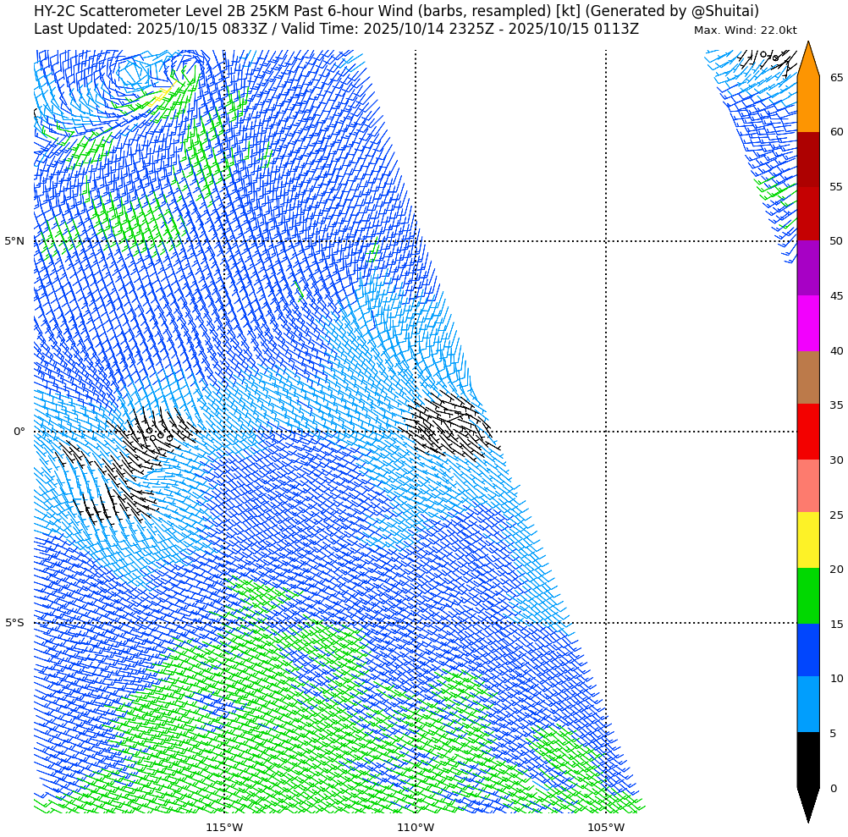Click the brown 35–40 kt colorbar segment
Image resolution: width=848 pixels, height=837 pixels.
(808, 377)
